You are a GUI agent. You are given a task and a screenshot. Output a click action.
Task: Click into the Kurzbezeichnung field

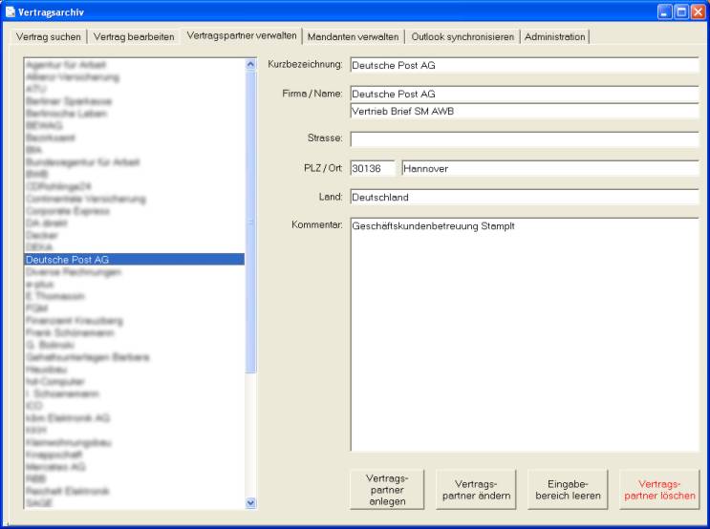point(524,65)
